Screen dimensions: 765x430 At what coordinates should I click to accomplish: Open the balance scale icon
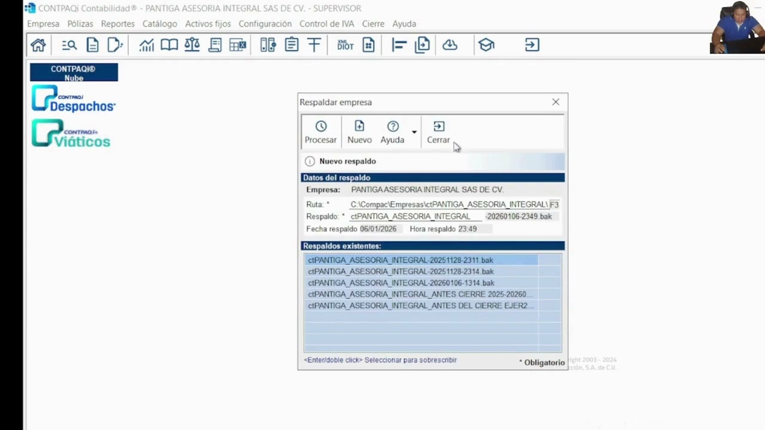point(192,45)
